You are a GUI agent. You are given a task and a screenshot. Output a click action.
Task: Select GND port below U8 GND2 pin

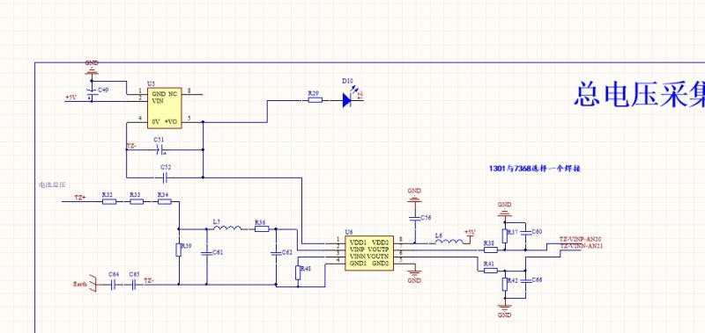tap(414, 277)
